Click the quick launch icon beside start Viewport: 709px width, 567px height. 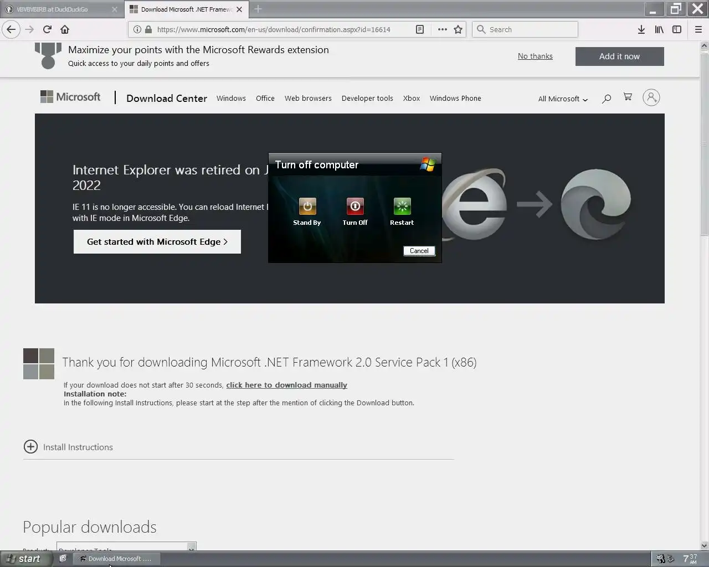point(63,559)
